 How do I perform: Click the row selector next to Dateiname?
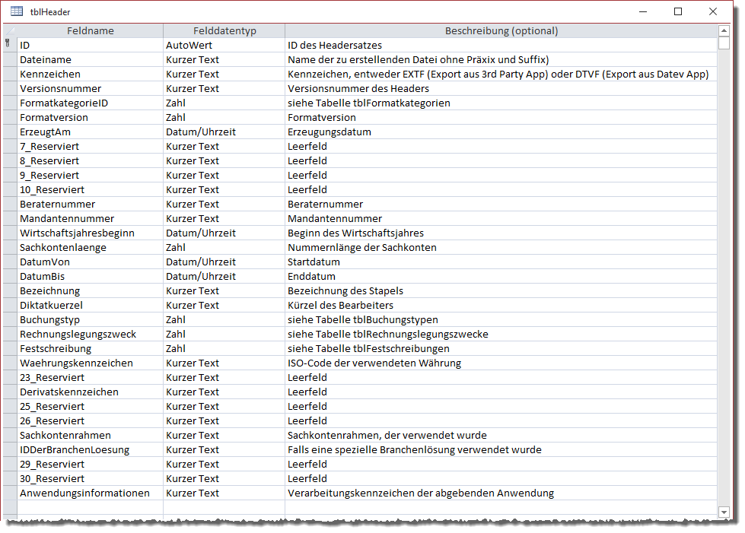click(x=8, y=59)
